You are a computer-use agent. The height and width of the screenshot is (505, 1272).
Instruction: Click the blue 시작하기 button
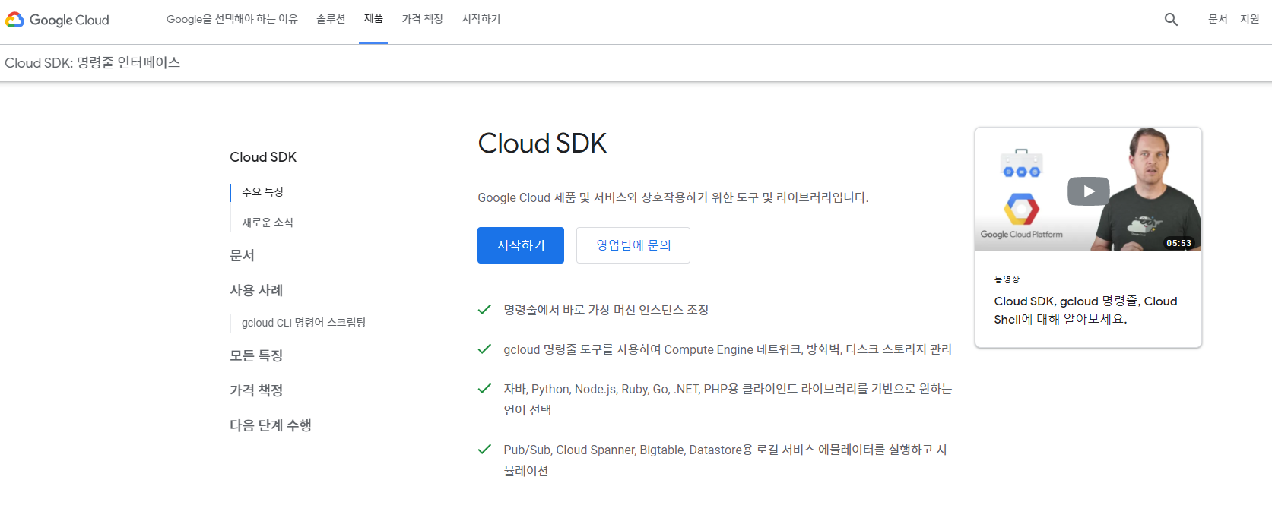click(521, 245)
